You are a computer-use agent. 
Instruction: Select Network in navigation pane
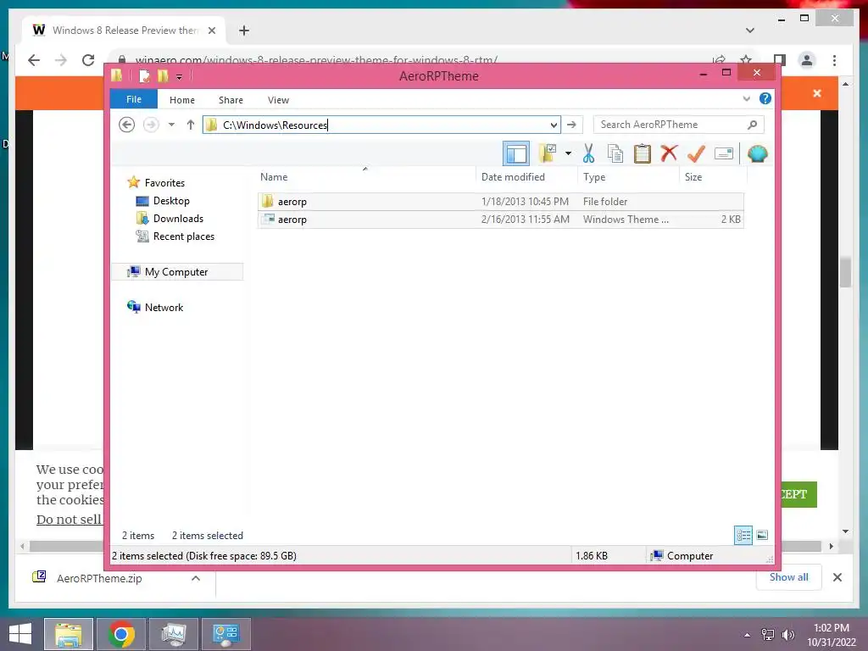pyautogui.click(x=164, y=307)
